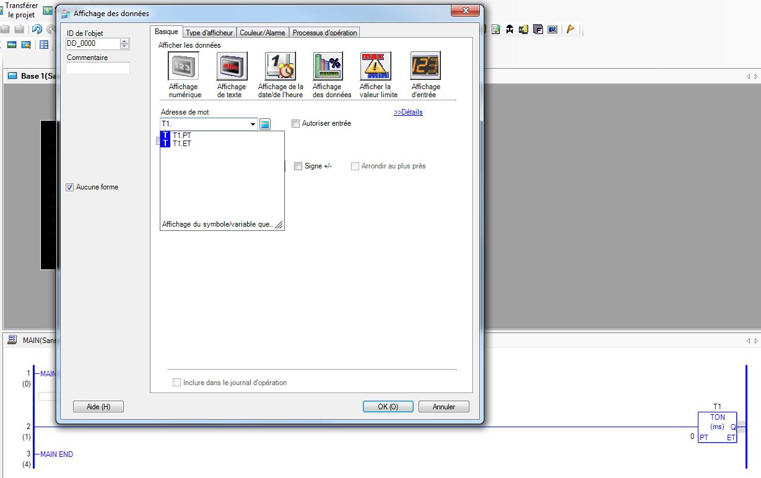
Task: Open the Couleur/Alarme tab
Action: (263, 33)
